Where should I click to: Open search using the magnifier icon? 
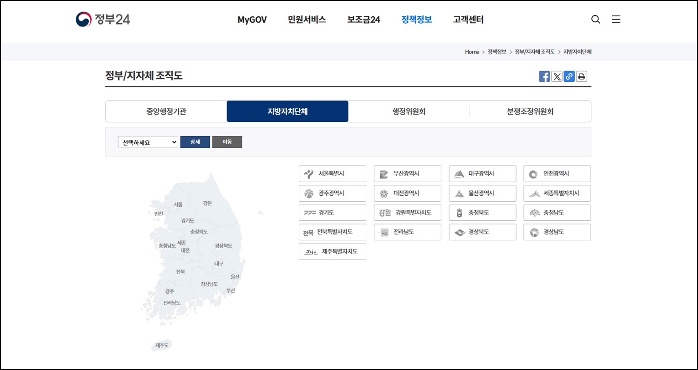(596, 20)
